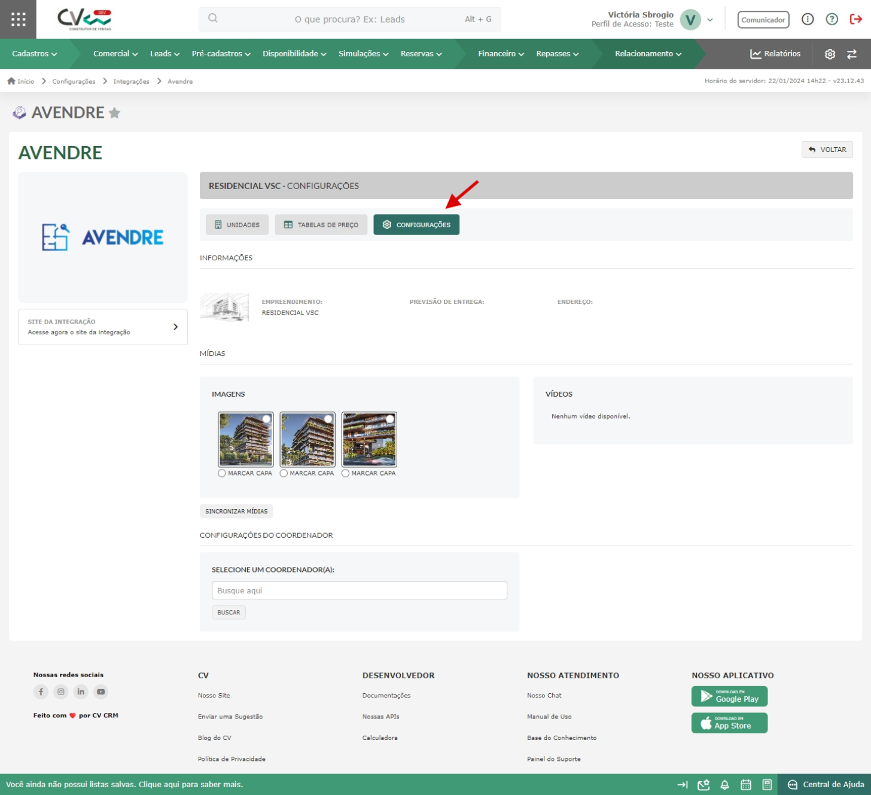The width and height of the screenshot is (871, 795).
Task: Open the settings gear in the nav bar
Action: [830, 54]
